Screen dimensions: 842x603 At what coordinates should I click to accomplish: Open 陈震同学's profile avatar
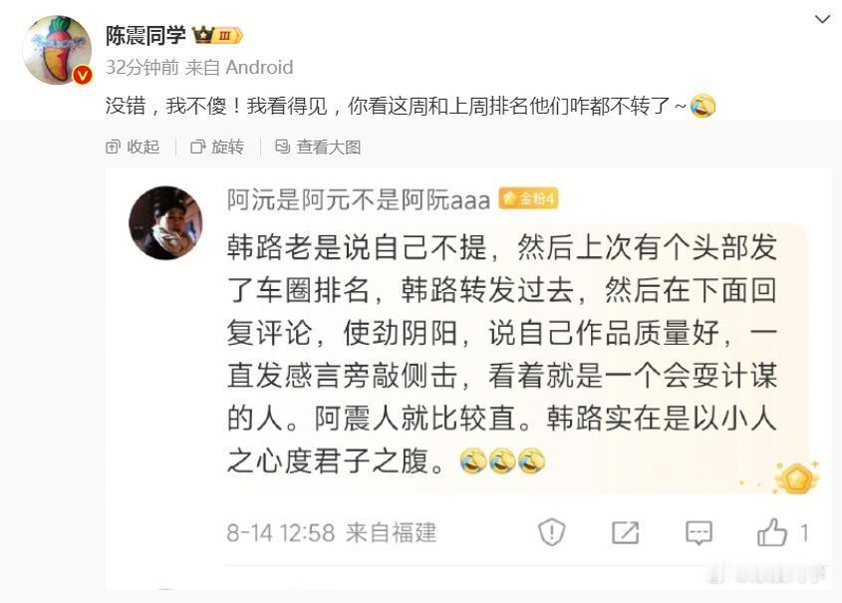tap(57, 50)
